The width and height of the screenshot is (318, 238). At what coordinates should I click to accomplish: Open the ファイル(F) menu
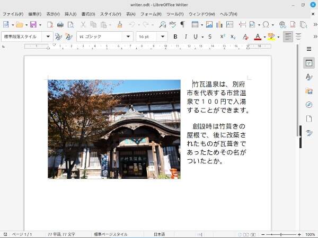click(13, 14)
